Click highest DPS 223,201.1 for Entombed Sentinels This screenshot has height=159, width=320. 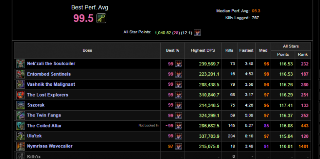click(209, 74)
